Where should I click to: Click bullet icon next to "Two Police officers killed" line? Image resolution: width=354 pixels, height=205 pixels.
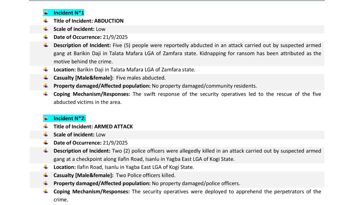[x=46, y=175]
